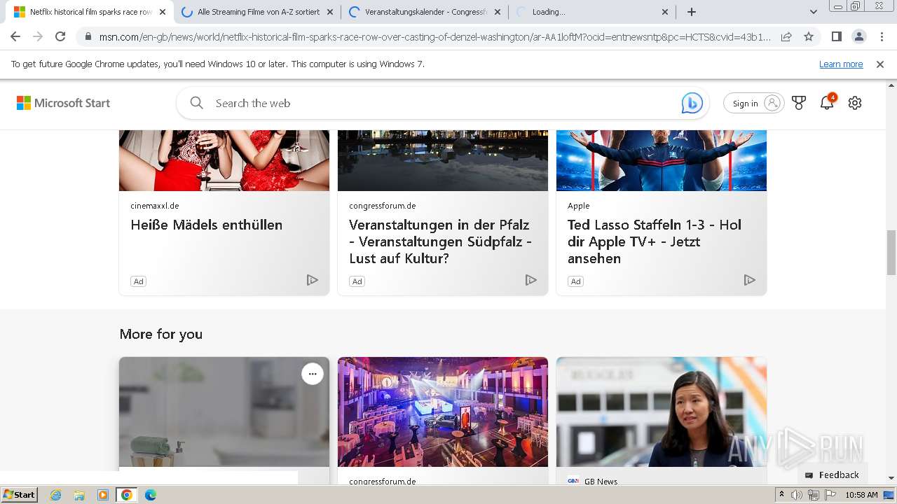The height and width of the screenshot is (504, 897).
Task: Click the taskbar clock 10:58 AM
Action: click(x=861, y=495)
